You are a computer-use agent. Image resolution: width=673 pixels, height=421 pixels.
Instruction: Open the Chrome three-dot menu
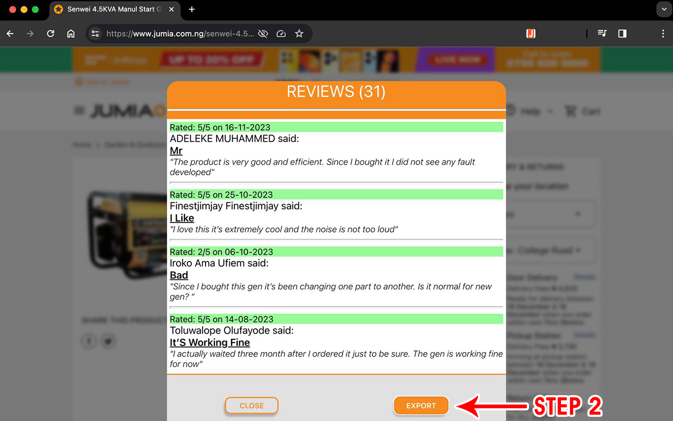click(664, 33)
